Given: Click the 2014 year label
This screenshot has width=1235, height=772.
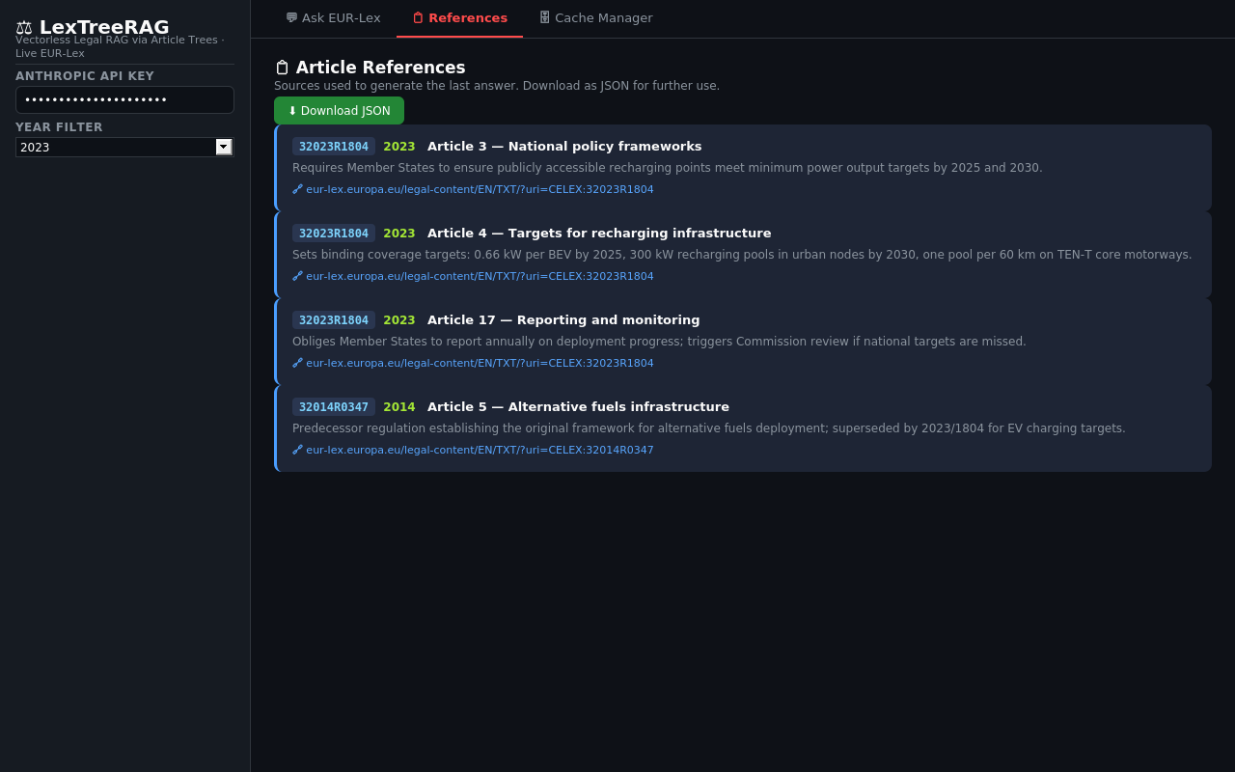Looking at the screenshot, I should pyautogui.click(x=399, y=407).
